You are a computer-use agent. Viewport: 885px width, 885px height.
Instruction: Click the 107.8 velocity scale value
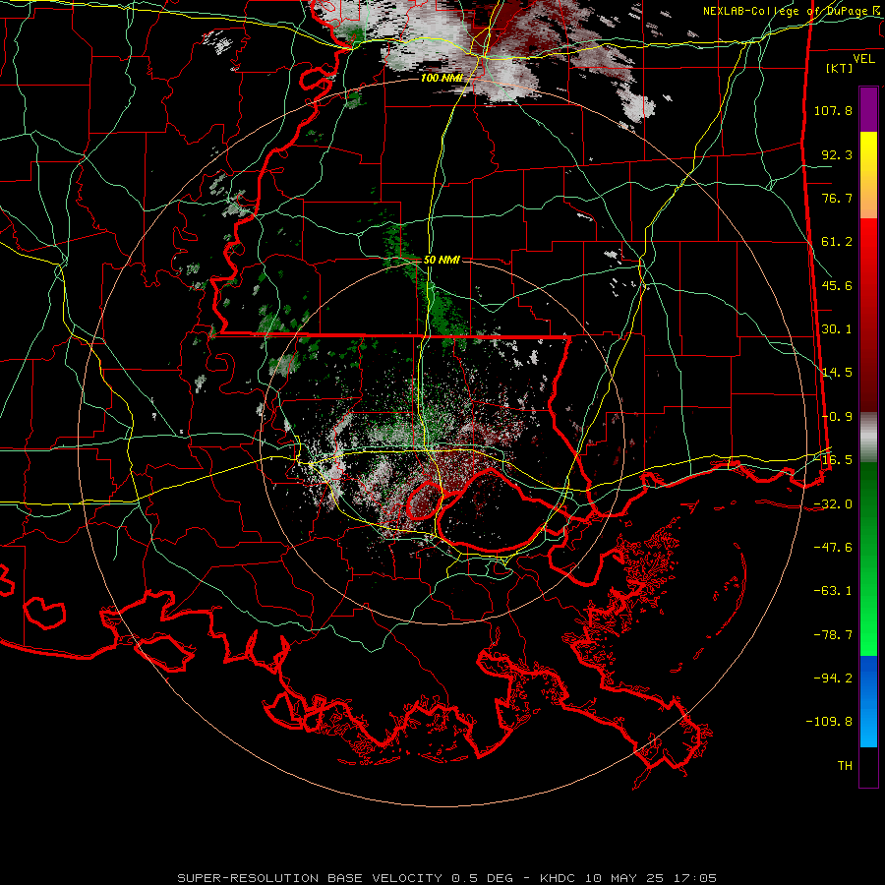point(833,110)
